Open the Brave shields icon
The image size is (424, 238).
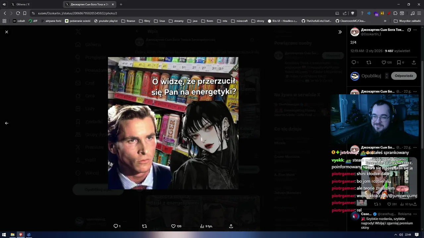click(353, 13)
